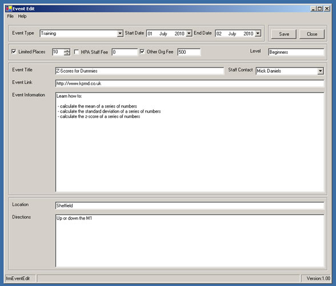The width and height of the screenshot is (336, 286).
Task: Click the Close button
Action: (x=312, y=34)
